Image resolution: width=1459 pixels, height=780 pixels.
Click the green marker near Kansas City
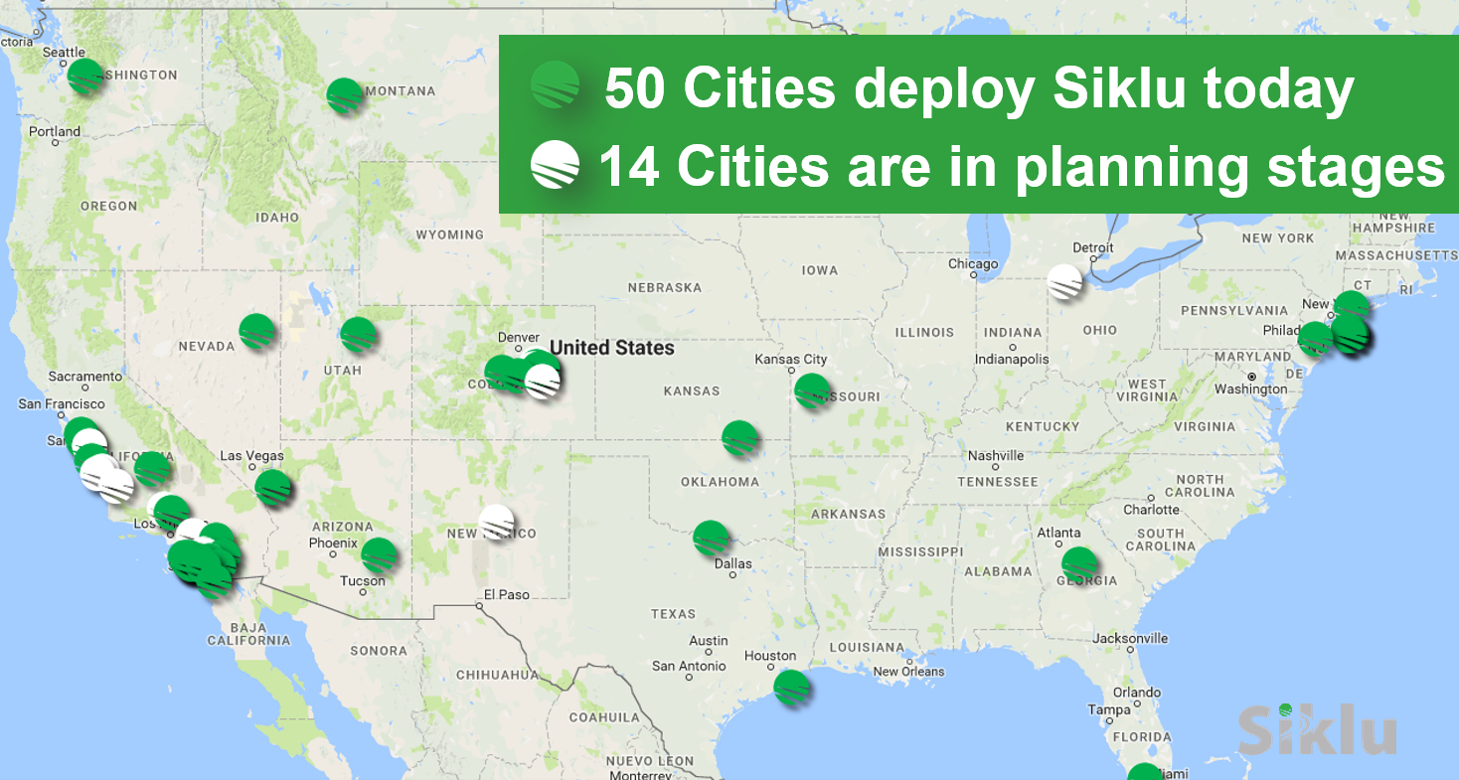pos(812,390)
